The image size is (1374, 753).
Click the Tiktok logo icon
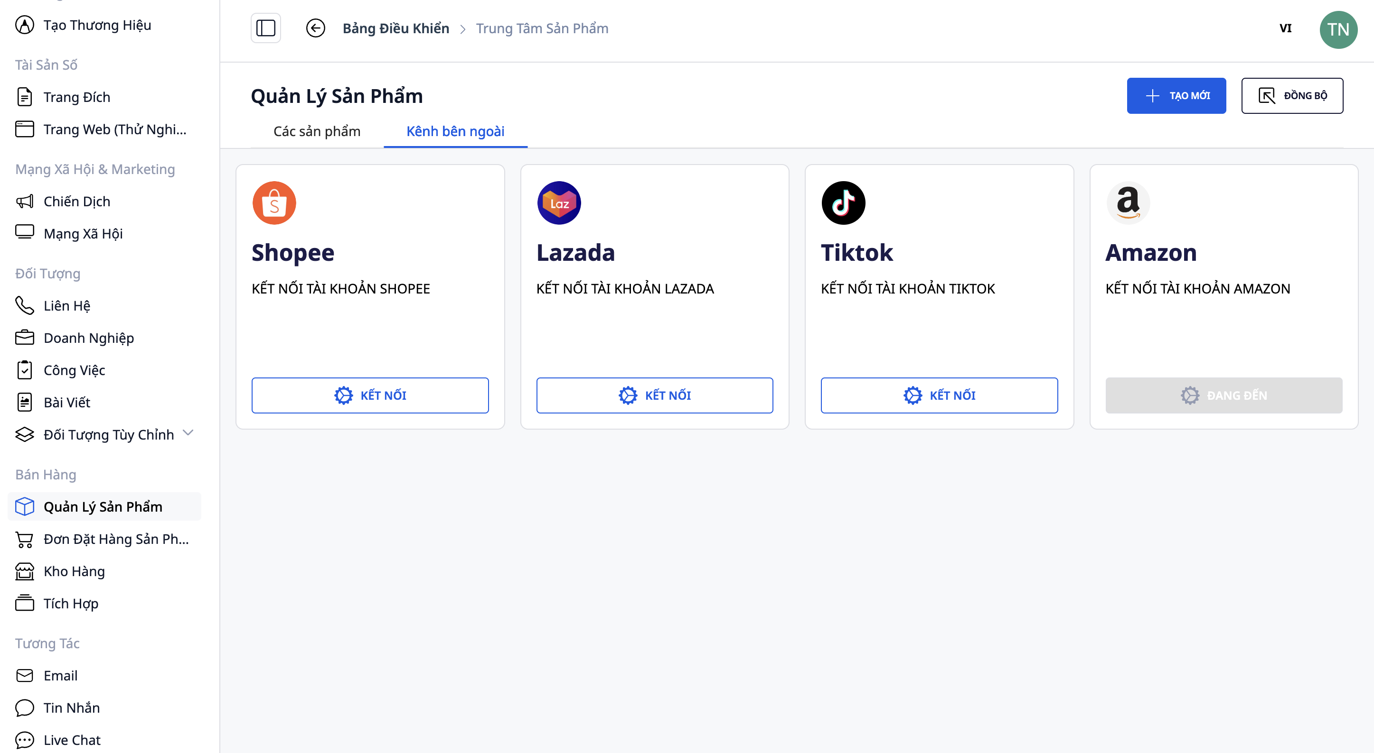(843, 203)
